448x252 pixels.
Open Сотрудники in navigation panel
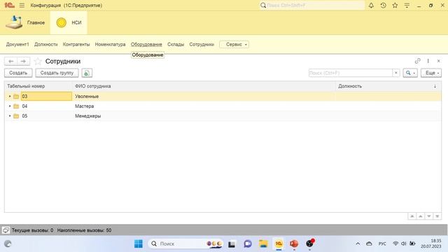pyautogui.click(x=202, y=44)
